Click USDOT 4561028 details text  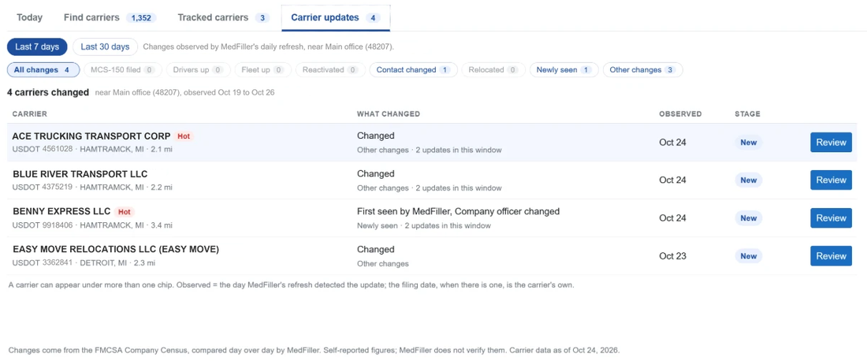coord(92,149)
